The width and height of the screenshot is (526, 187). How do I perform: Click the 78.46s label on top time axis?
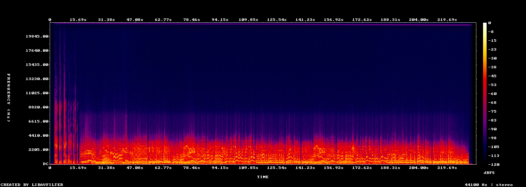coord(192,19)
